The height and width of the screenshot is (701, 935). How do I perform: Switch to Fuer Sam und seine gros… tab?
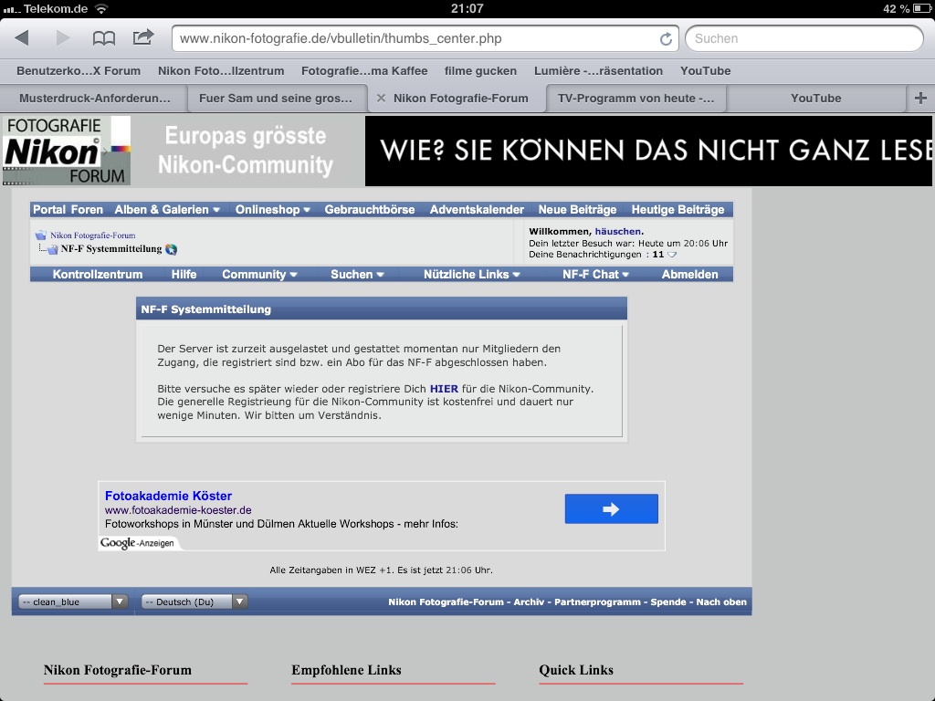pyautogui.click(x=276, y=99)
